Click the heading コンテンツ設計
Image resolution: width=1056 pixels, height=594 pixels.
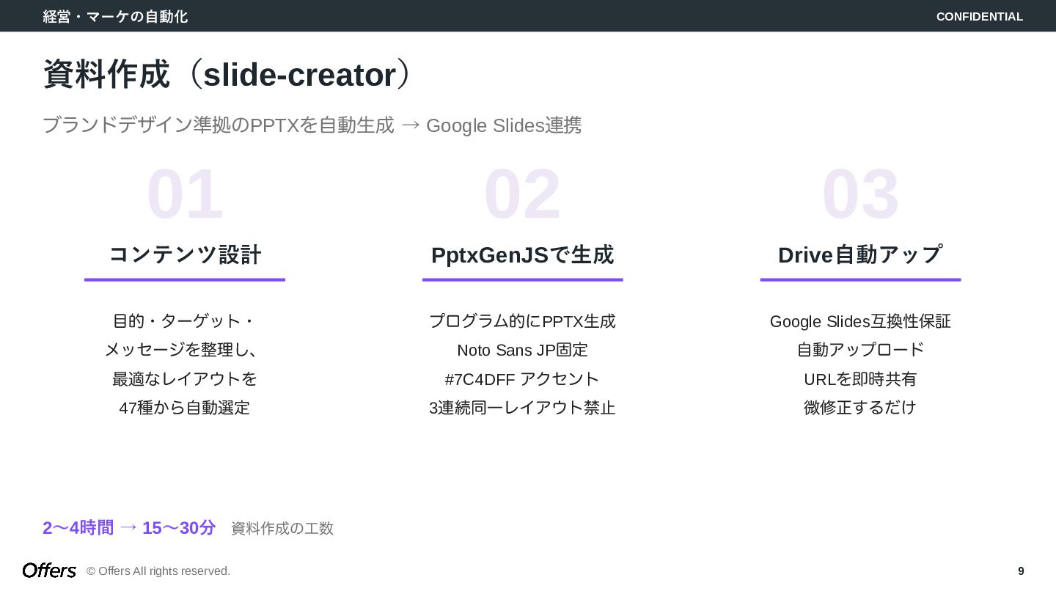pyautogui.click(x=185, y=254)
